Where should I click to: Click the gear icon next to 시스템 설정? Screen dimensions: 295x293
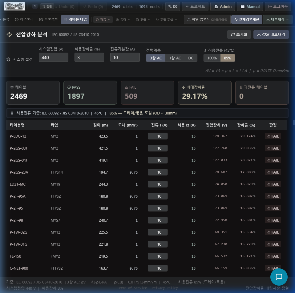click(x=8, y=59)
